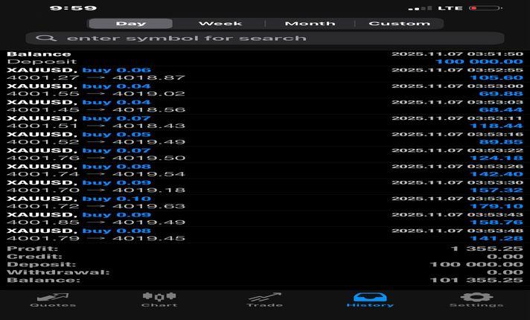
Task: Open the Settings gear icon
Action: 476,297
